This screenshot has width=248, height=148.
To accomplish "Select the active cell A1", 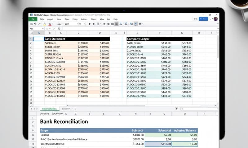I will pyautogui.click(x=39, y=39).
